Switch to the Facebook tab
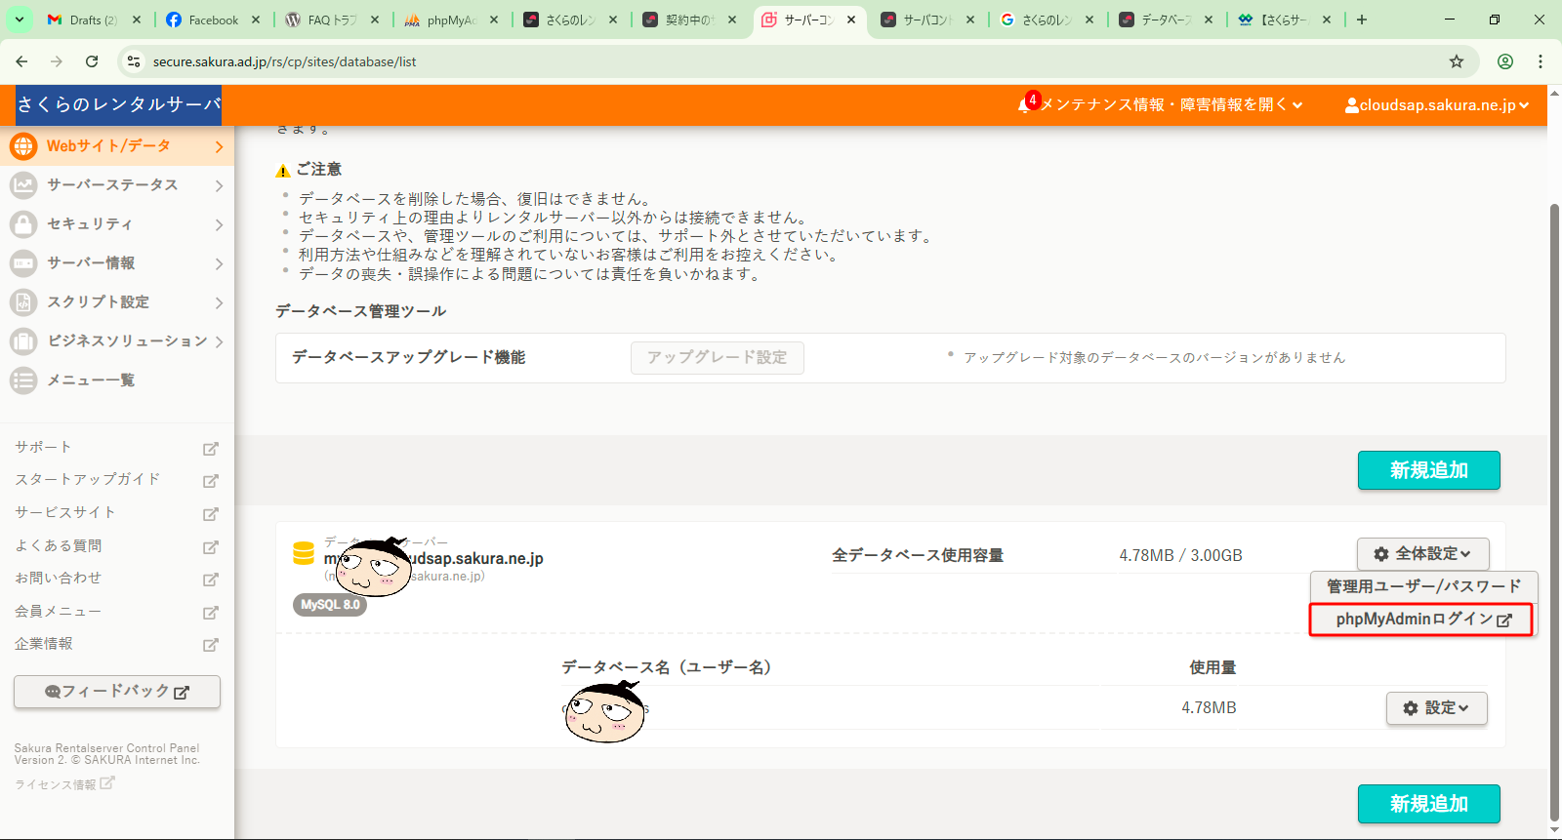Screen dimensions: 1562x840 point(213,20)
